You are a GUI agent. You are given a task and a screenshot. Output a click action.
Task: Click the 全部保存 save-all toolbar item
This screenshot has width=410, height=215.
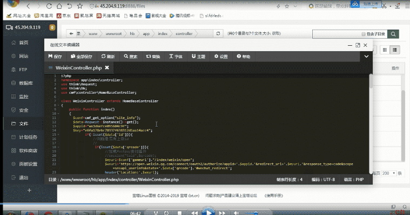click(82, 57)
